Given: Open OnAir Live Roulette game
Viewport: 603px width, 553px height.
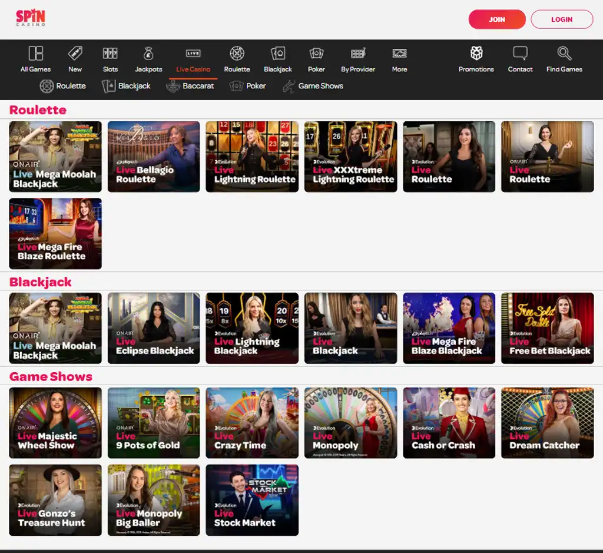Looking at the screenshot, I should [x=548, y=157].
